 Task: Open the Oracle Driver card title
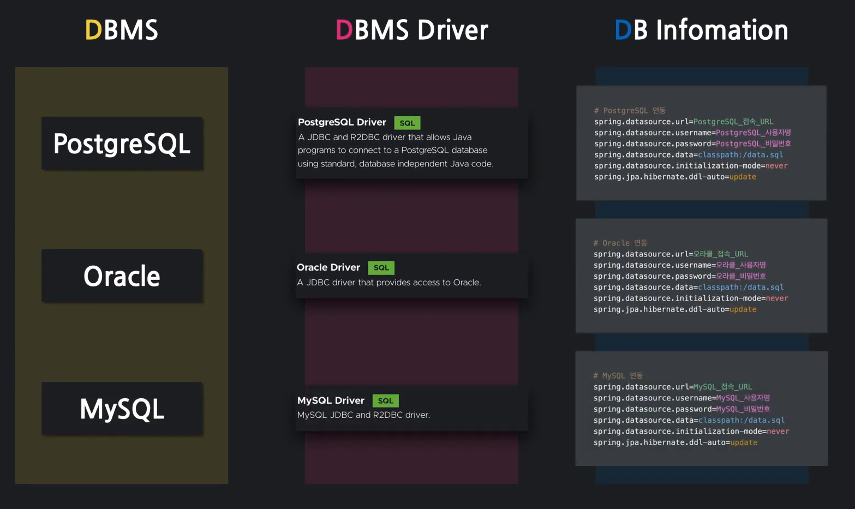tap(328, 267)
